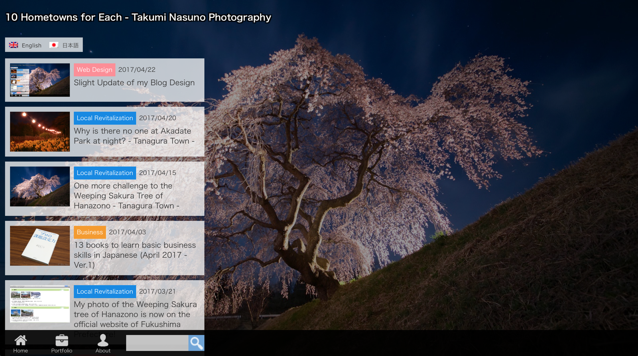Select the orange Business category tag

90,232
